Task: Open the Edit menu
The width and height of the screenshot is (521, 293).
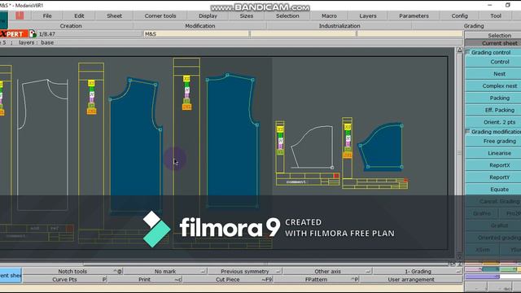Action: coord(79,15)
